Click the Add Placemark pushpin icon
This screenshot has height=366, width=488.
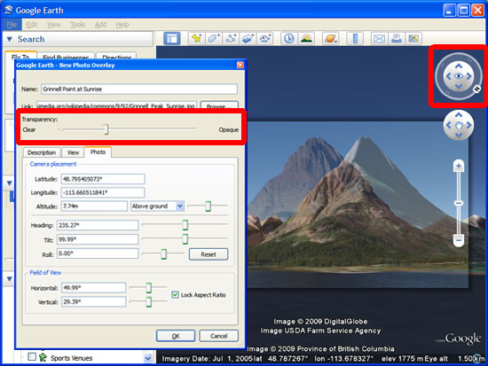(197, 39)
